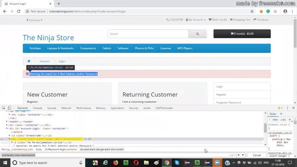Open Opera browser from the taskbar
Image resolution: width=297 pixels, height=167 pixels.
[x=136, y=163]
